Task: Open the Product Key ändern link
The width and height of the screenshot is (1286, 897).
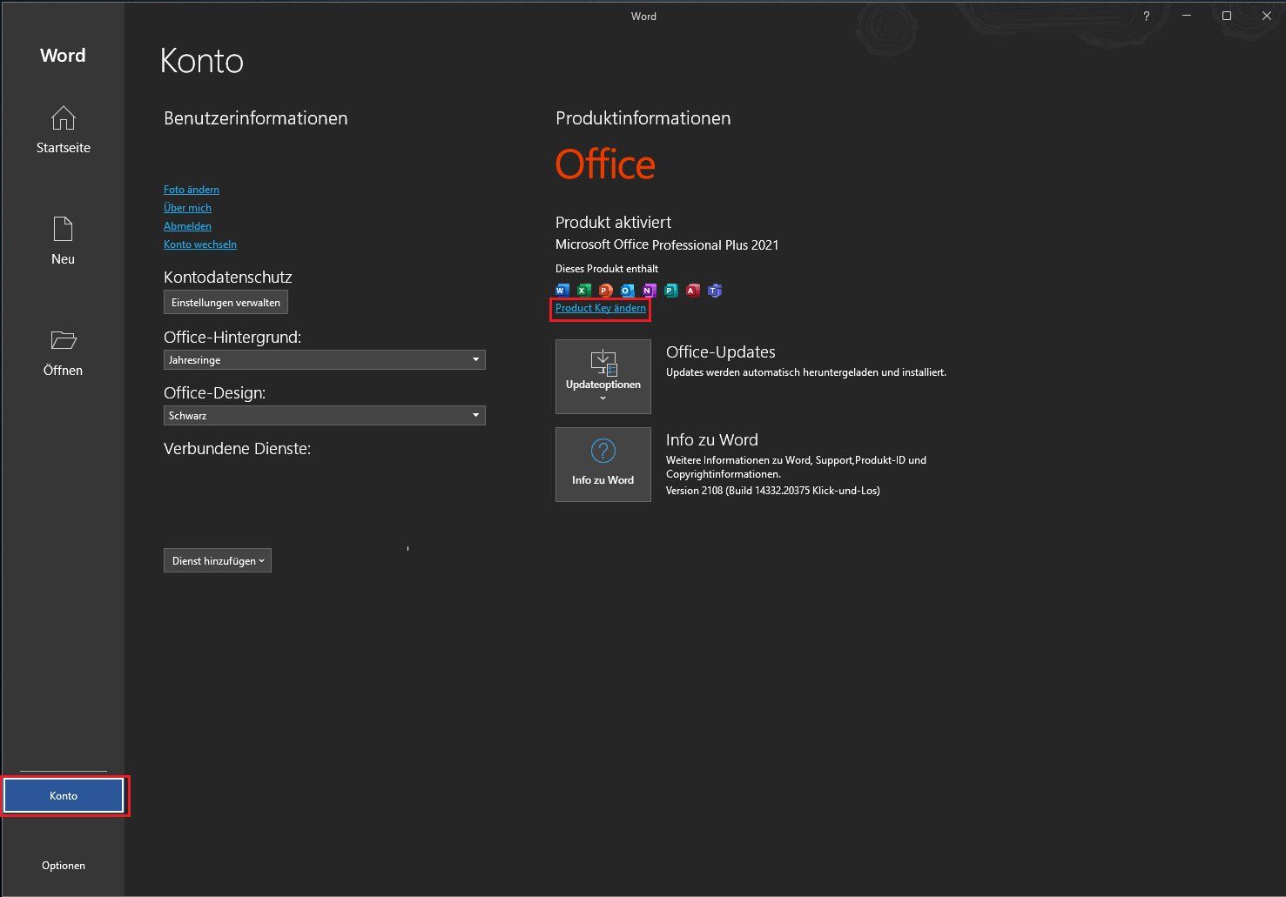Action: pyautogui.click(x=600, y=308)
